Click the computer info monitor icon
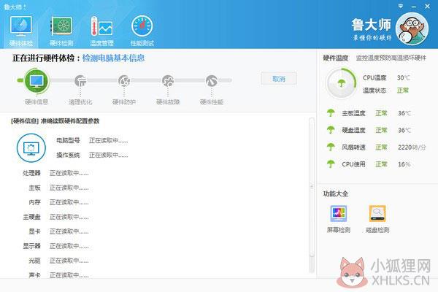 31,148
